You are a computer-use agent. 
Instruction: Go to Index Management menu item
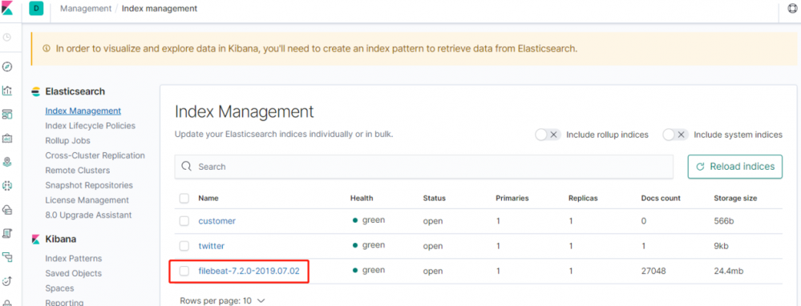click(83, 111)
